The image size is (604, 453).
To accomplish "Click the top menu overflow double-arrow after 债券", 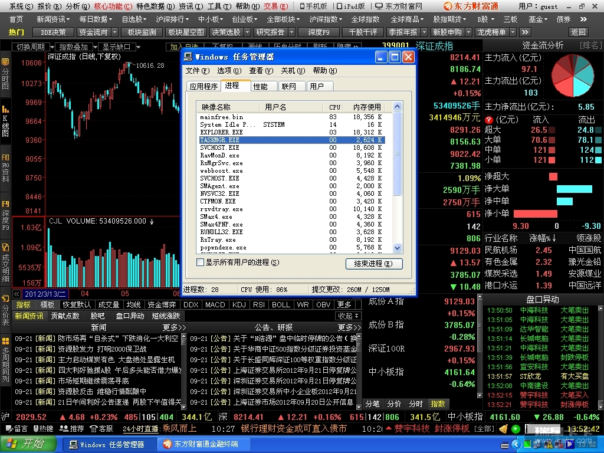I will tap(583, 19).
